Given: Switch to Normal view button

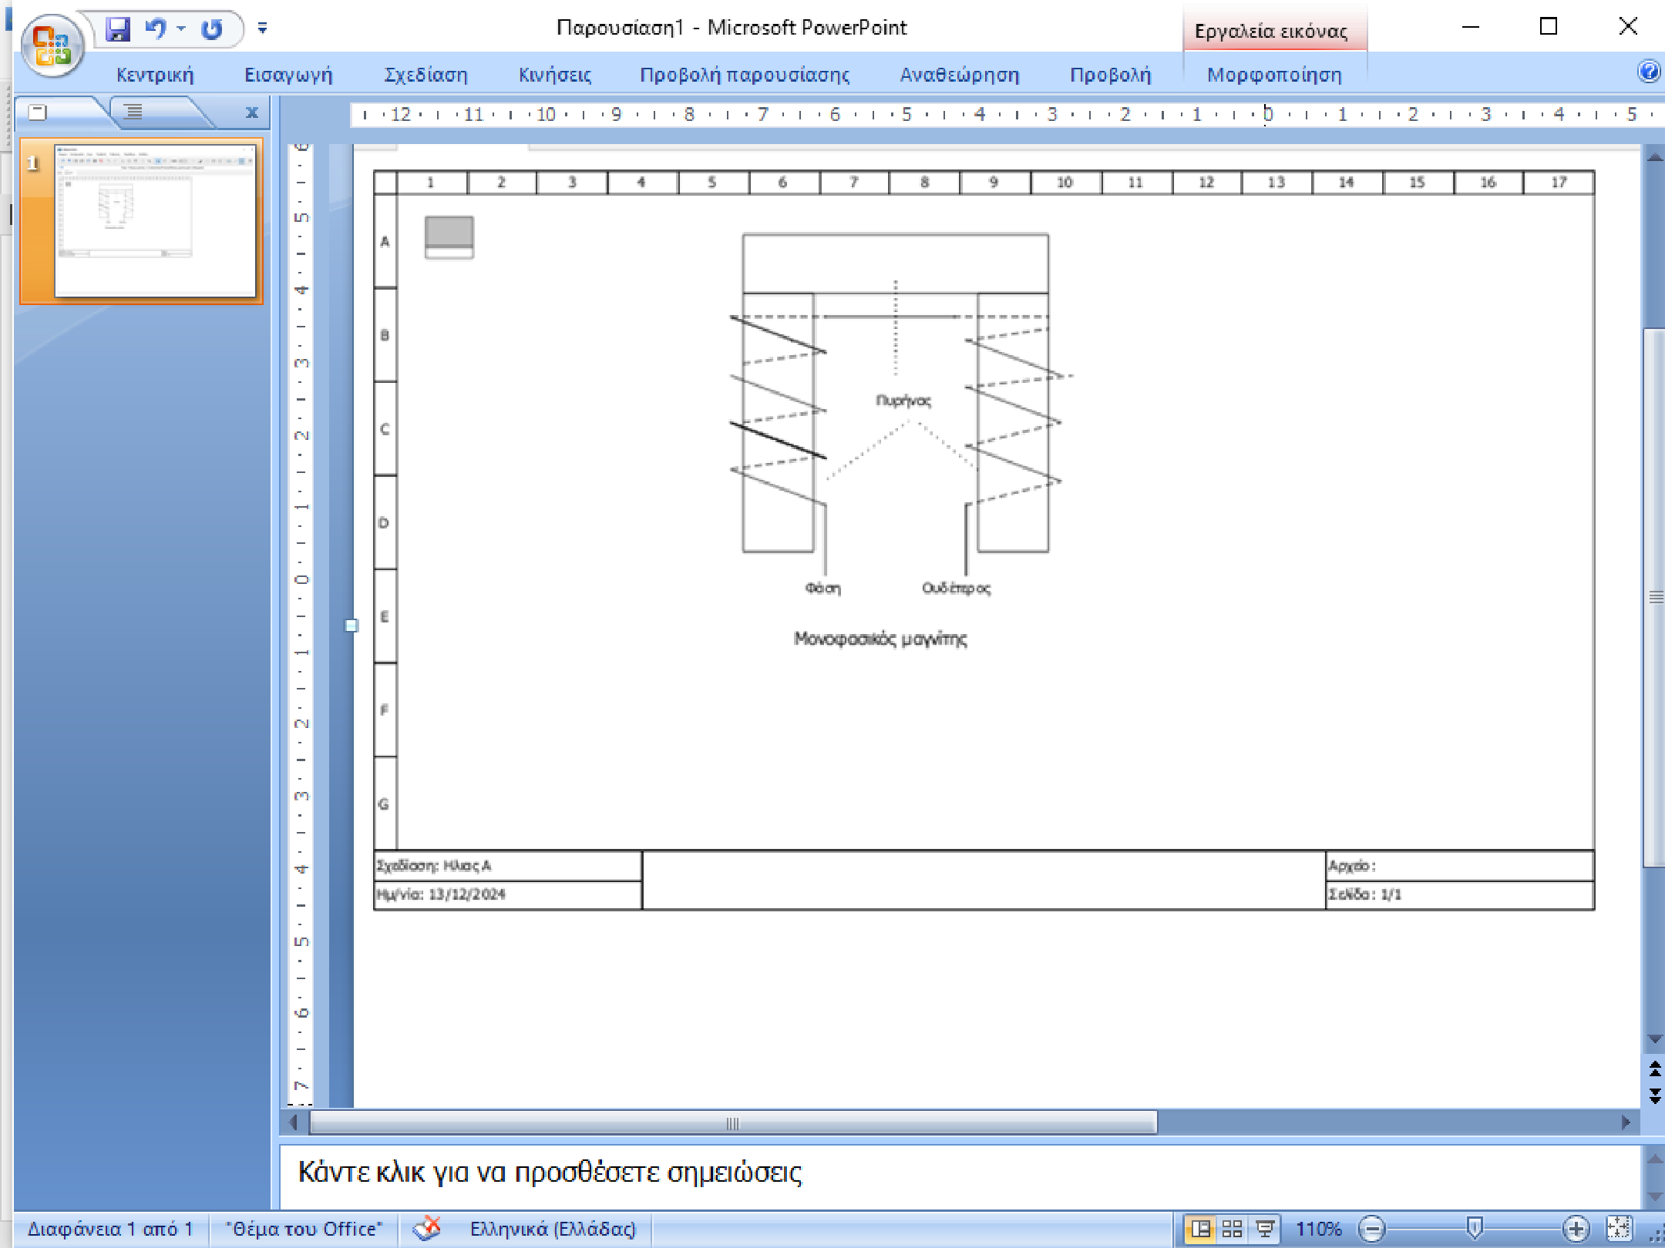Looking at the screenshot, I should click(1200, 1228).
